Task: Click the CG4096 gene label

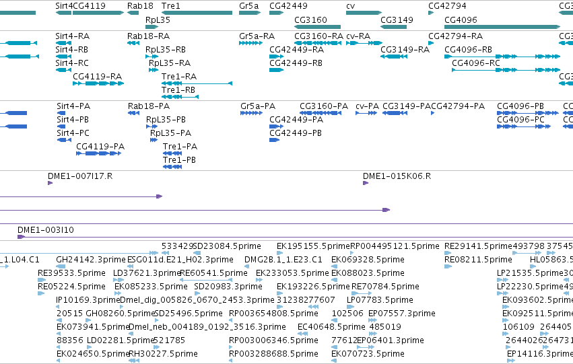Action: [x=461, y=20]
